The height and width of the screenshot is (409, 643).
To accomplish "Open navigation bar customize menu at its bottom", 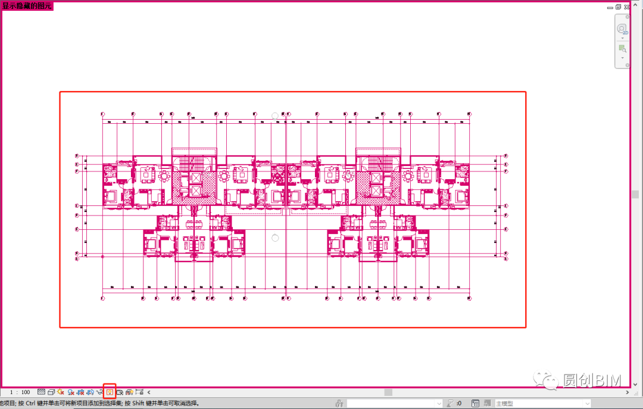I will tap(628, 65).
